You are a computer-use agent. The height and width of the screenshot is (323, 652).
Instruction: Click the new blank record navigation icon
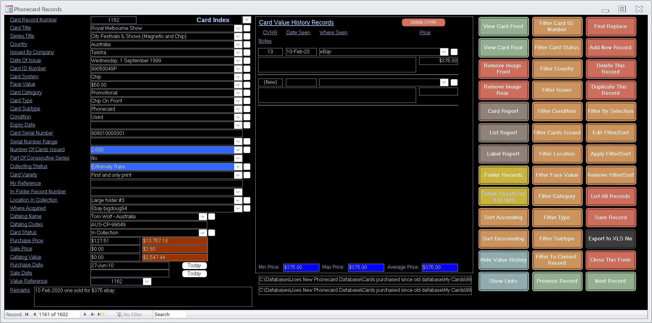coord(101,314)
